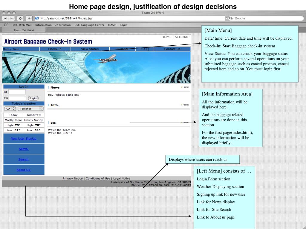Open the Torrance city dropdown
The height and width of the screenshot is (229, 306).
tap(31, 109)
